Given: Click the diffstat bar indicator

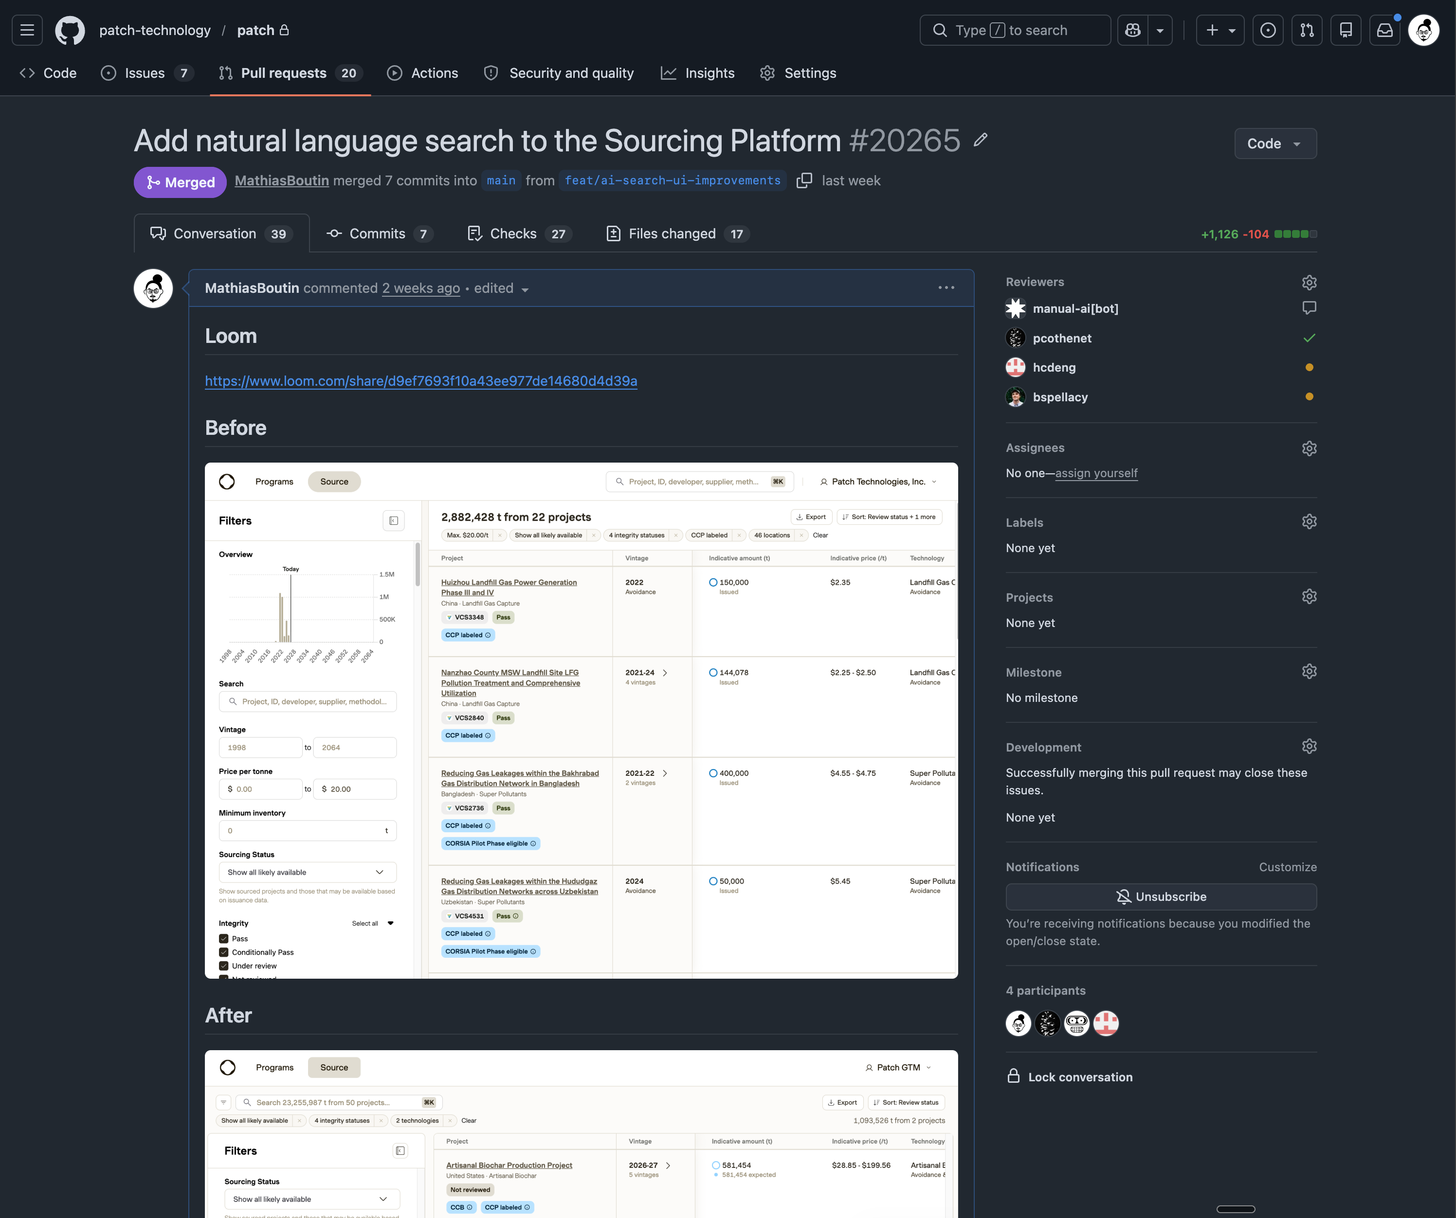Looking at the screenshot, I should click(1295, 234).
